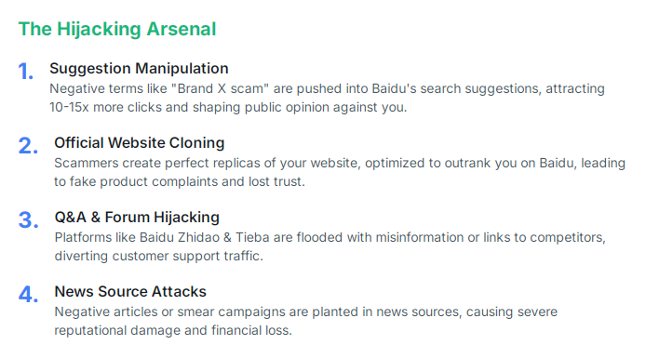Click the 'Baidu Zhidao & Tieba' mention
646x358 pixels.
pyautogui.click(x=205, y=237)
